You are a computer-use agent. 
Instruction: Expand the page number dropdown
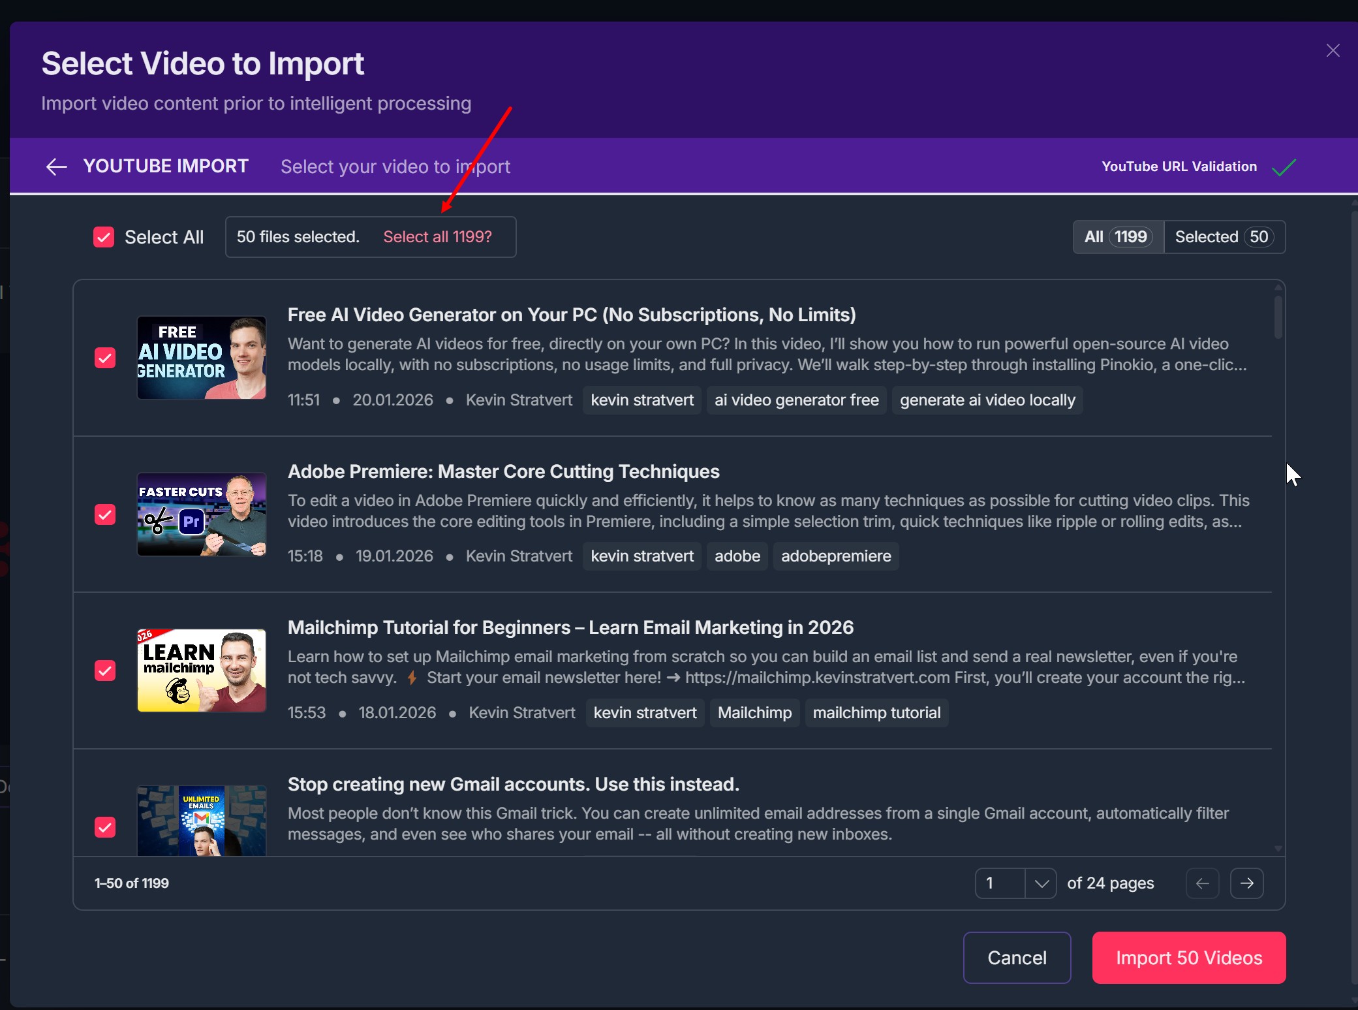[1041, 883]
